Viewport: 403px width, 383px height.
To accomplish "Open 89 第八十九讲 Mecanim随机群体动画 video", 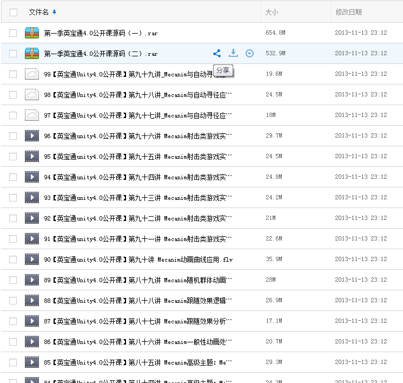I will coord(138,280).
